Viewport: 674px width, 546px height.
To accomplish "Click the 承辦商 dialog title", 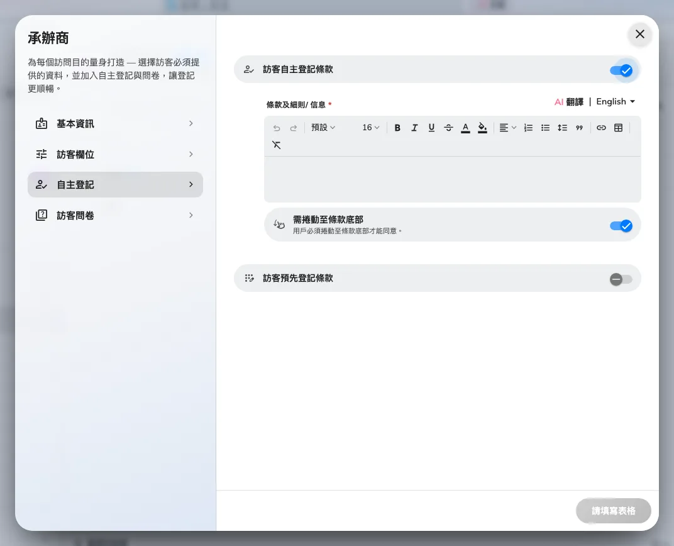I will point(48,38).
